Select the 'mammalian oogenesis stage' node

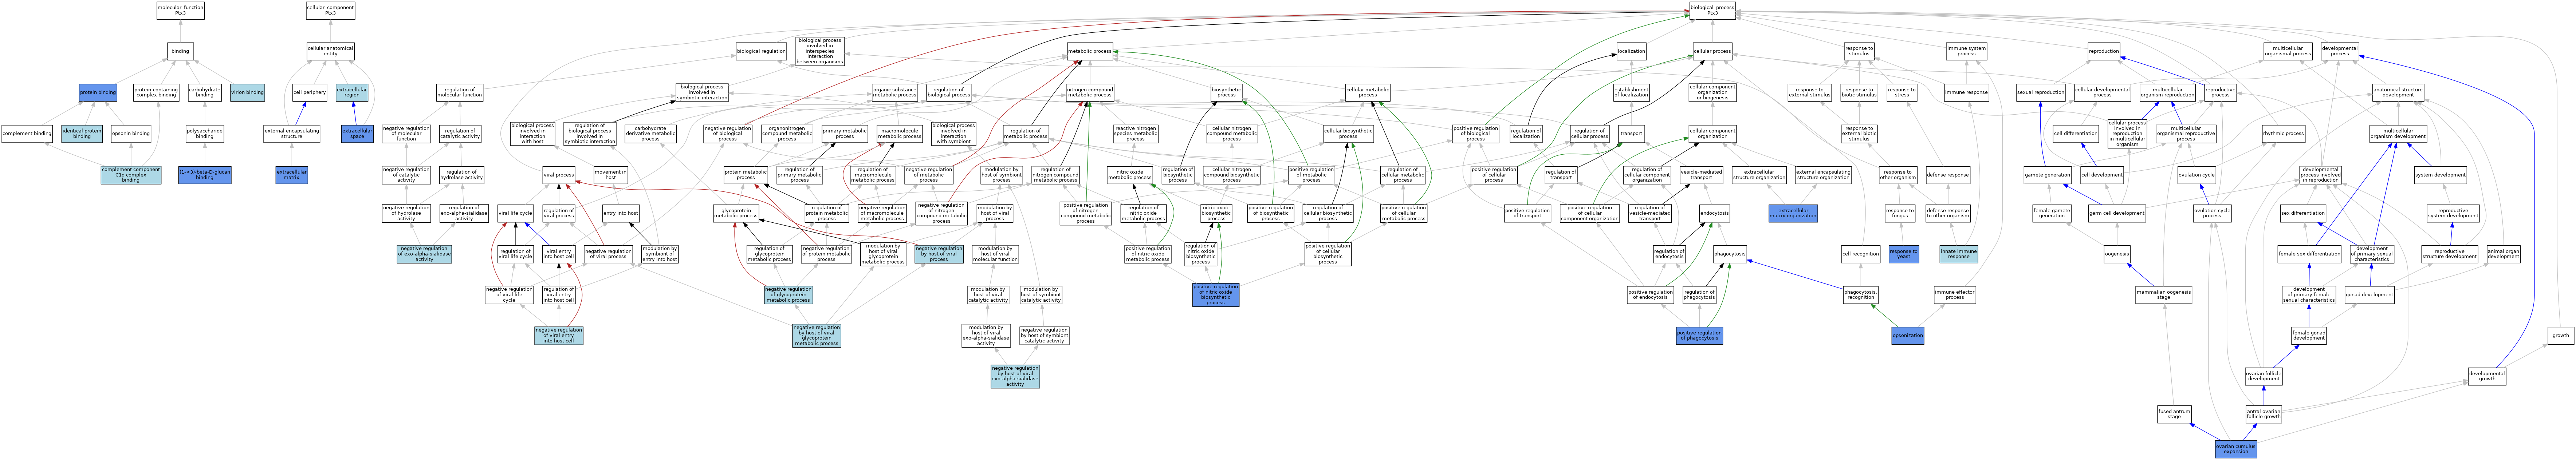click(x=2163, y=295)
